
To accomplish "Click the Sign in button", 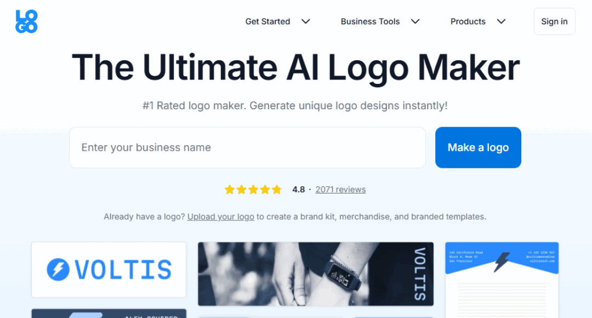I will tap(554, 21).
